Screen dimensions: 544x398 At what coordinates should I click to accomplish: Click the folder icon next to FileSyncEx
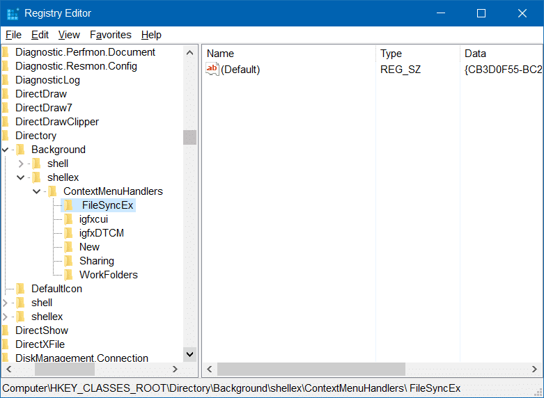point(69,205)
